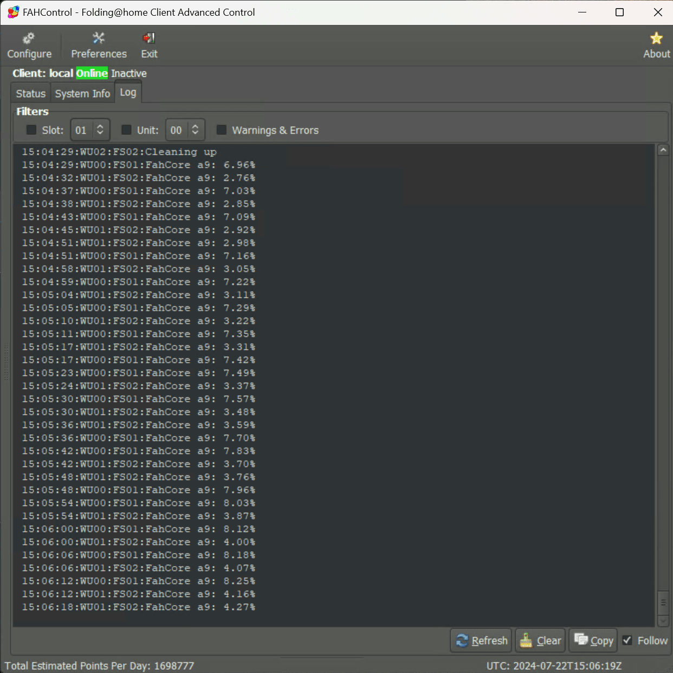Click the log scrollbar down arrow
The height and width of the screenshot is (673, 673).
(663, 621)
